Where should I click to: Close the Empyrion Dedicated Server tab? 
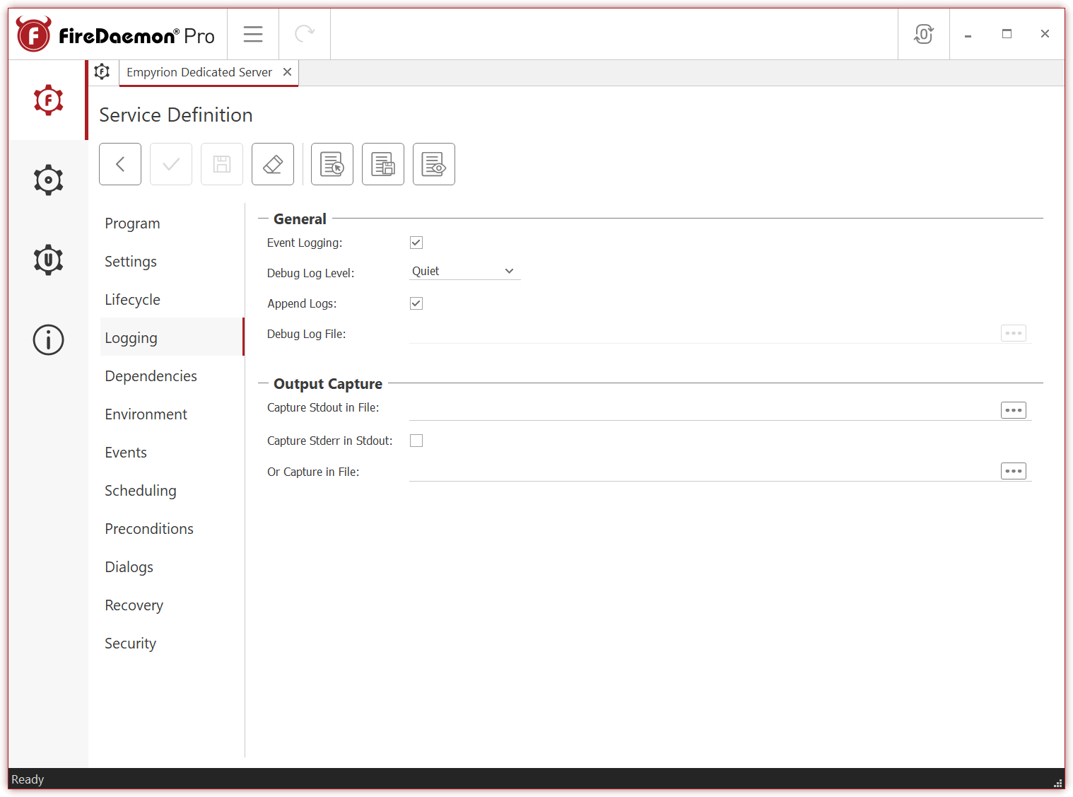(x=287, y=72)
